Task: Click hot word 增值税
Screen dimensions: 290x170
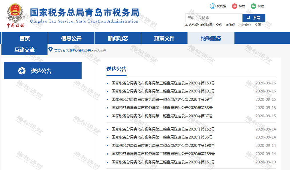Action: 230,25
